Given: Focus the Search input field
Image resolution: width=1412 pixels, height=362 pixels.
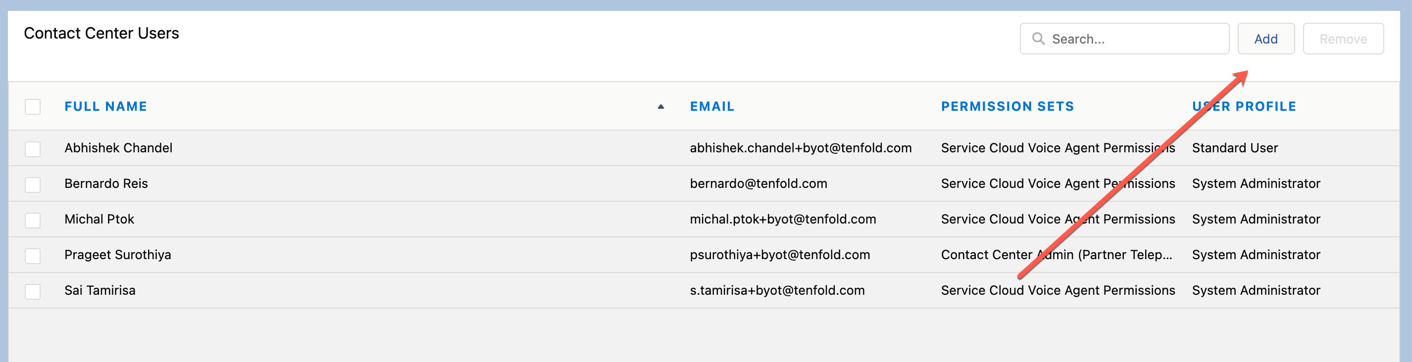Looking at the screenshot, I should [x=1124, y=39].
